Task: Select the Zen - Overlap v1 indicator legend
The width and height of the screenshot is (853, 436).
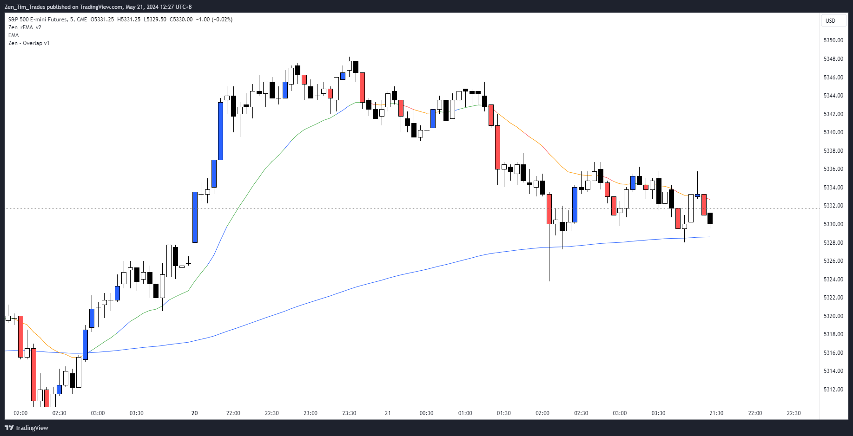Action: coord(29,43)
